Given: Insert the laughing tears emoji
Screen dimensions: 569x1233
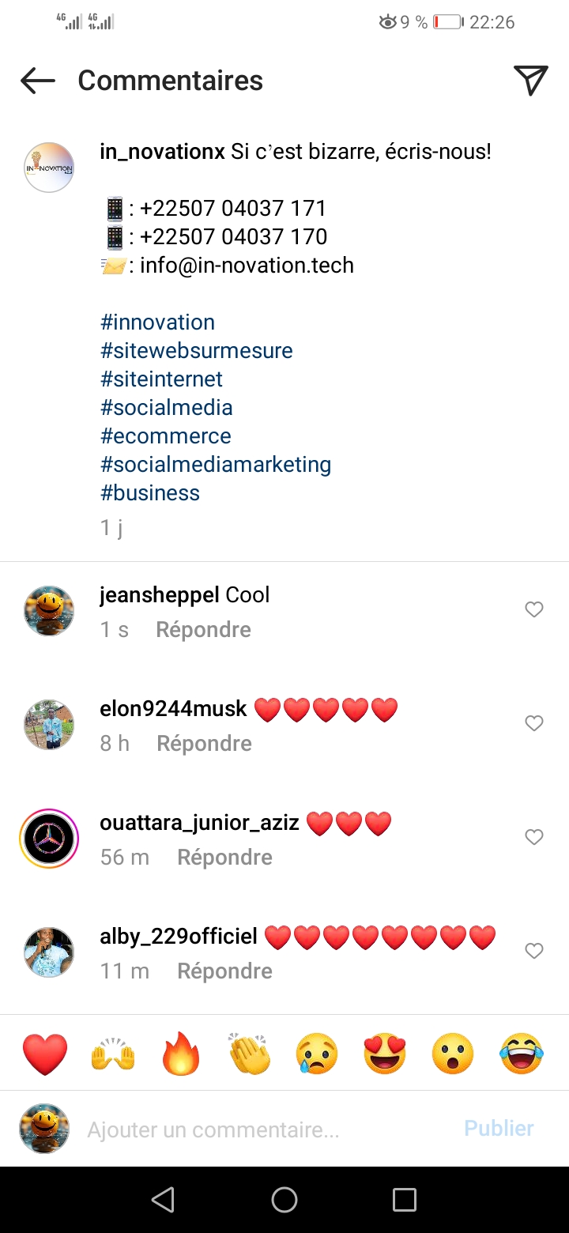Looking at the screenshot, I should coord(522,1054).
